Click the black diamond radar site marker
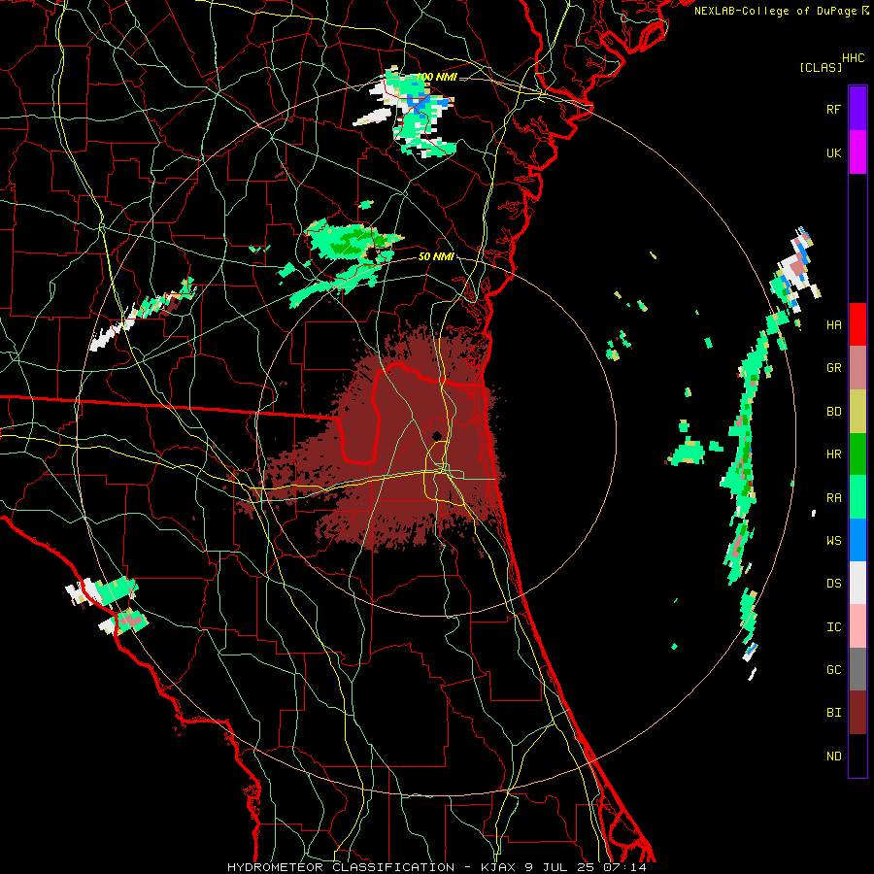The image size is (874, 874). pyautogui.click(x=437, y=435)
